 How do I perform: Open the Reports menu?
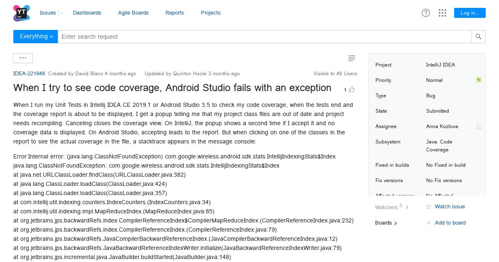coord(175,13)
